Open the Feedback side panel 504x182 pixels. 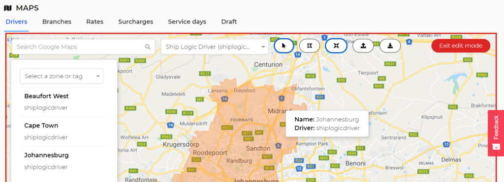click(x=496, y=133)
